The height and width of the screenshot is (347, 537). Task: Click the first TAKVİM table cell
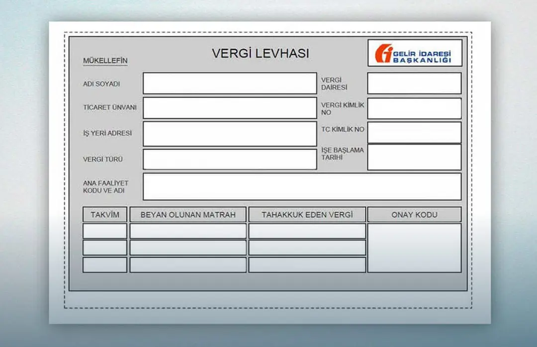click(x=104, y=231)
